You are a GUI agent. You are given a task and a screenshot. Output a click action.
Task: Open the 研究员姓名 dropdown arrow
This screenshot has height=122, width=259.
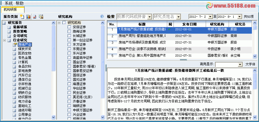pos(178,17)
